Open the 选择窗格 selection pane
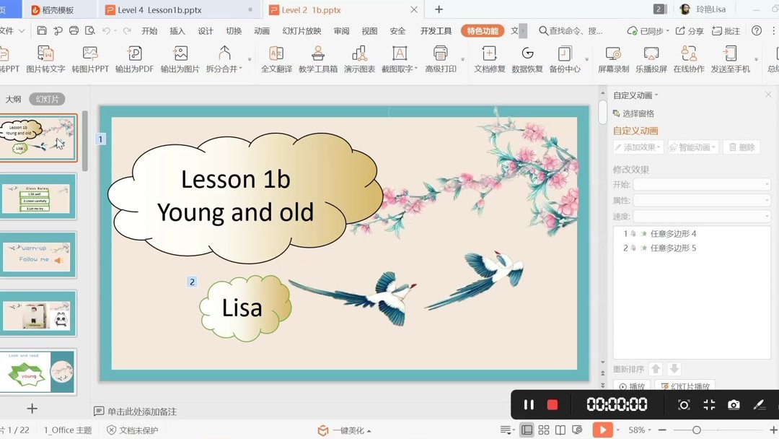Image resolution: width=779 pixels, height=439 pixels. [638, 113]
